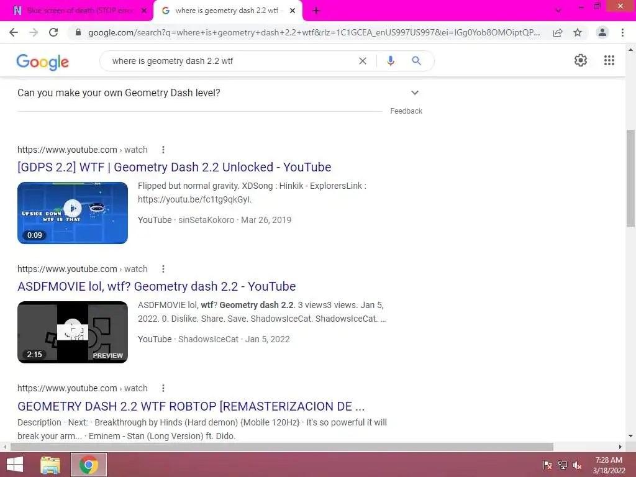Click the vertical page scrollbar thumb

tap(630, 178)
